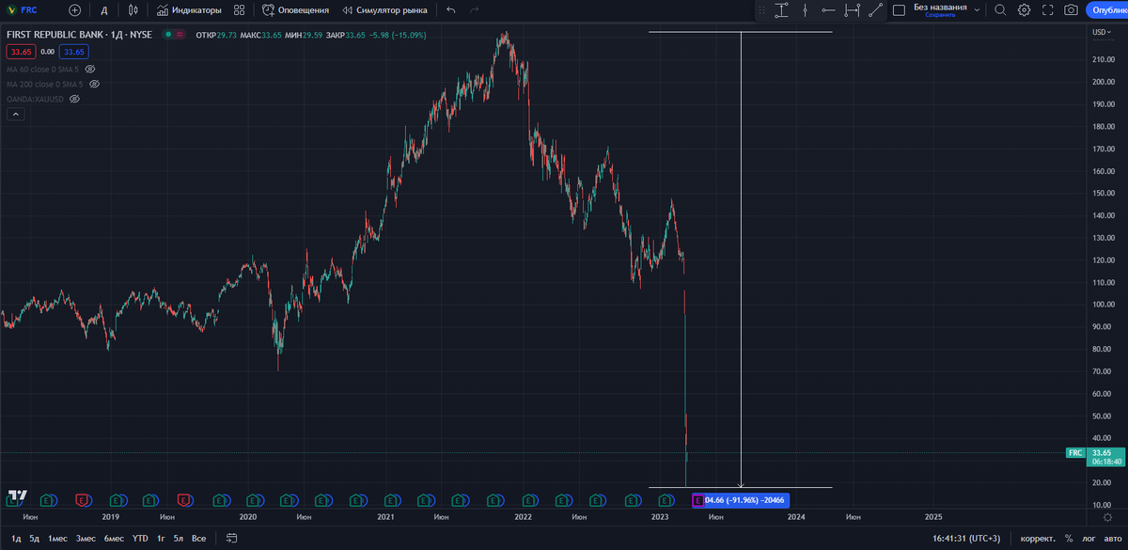This screenshot has height=550, width=1128.
Task: Open time axis settings gear icon
Action: click(x=1107, y=517)
